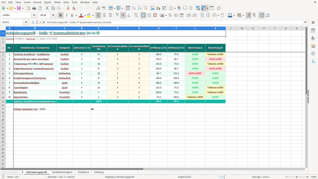
Task: Click the Copy icon
Action: (x=53, y=8)
